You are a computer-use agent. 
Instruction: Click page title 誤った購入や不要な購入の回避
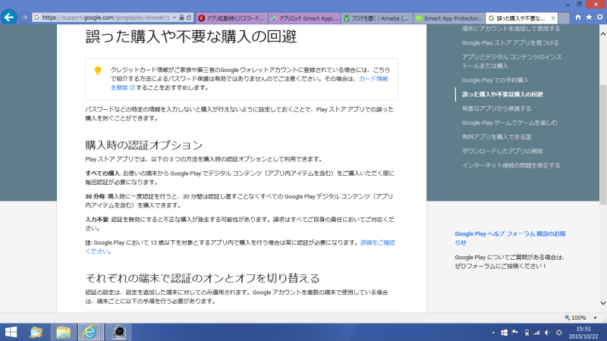pos(191,36)
